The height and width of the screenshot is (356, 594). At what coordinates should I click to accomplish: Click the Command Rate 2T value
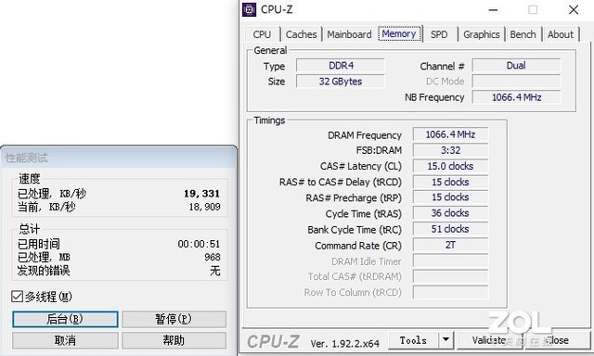pos(450,245)
